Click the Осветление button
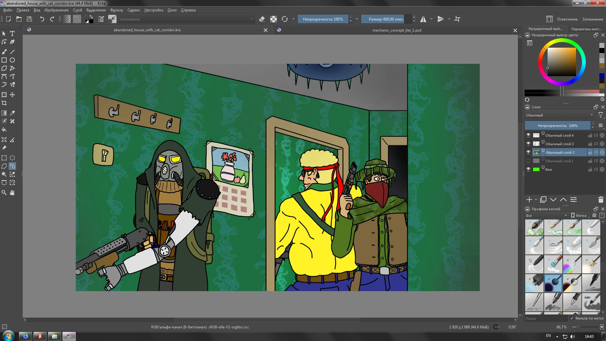 point(567,19)
